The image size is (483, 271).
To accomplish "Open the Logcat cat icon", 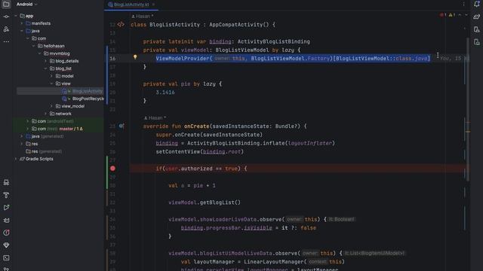I will (x=6, y=221).
